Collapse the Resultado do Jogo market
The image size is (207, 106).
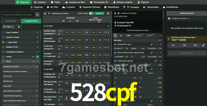pos(160,44)
